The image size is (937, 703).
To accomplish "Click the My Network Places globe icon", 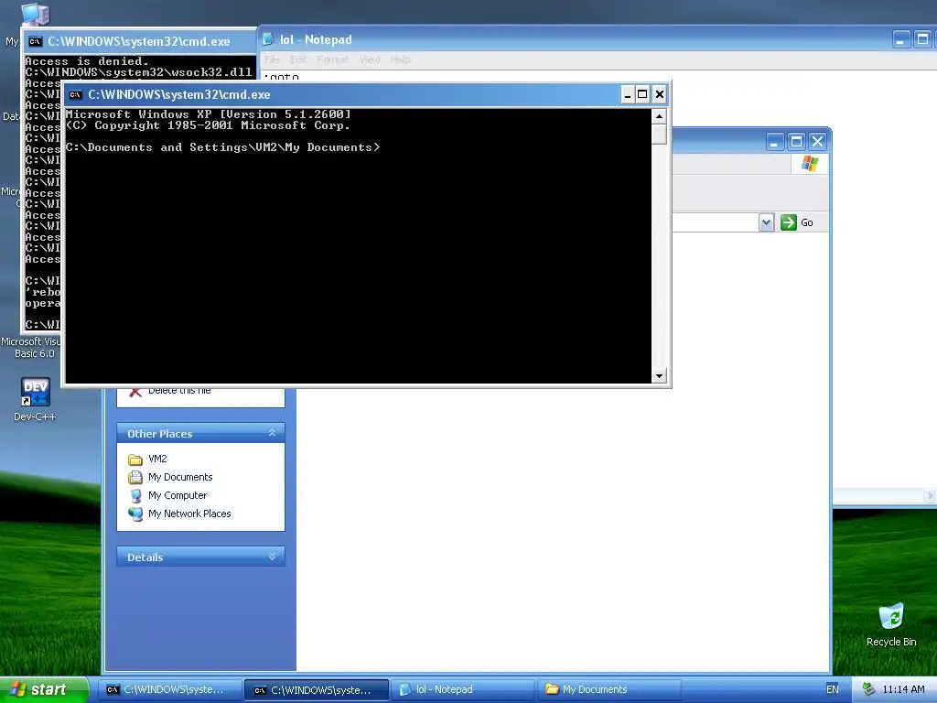I will 135,514.
